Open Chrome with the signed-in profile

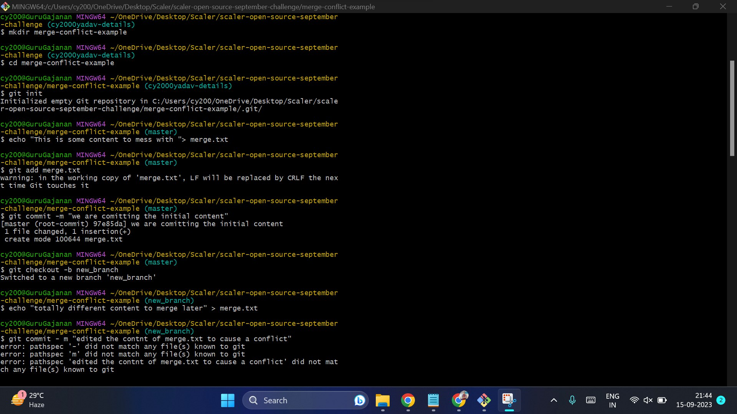click(459, 400)
